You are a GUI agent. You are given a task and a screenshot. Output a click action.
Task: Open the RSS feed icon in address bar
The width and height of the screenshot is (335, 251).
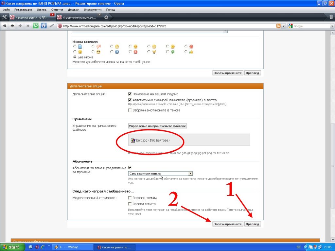tap(278, 26)
